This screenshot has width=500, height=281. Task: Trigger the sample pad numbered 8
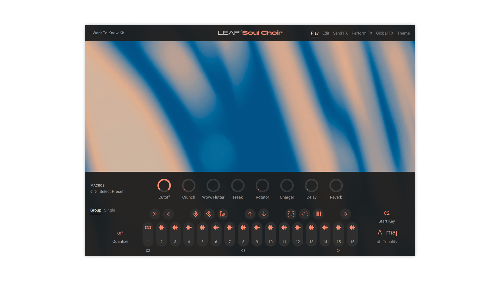click(243, 234)
